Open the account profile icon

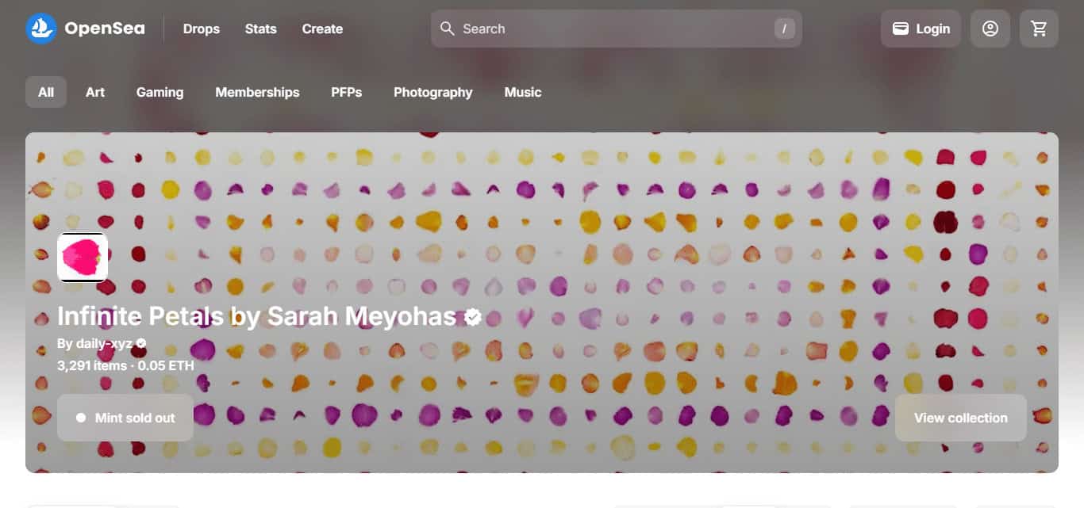pyautogui.click(x=990, y=29)
